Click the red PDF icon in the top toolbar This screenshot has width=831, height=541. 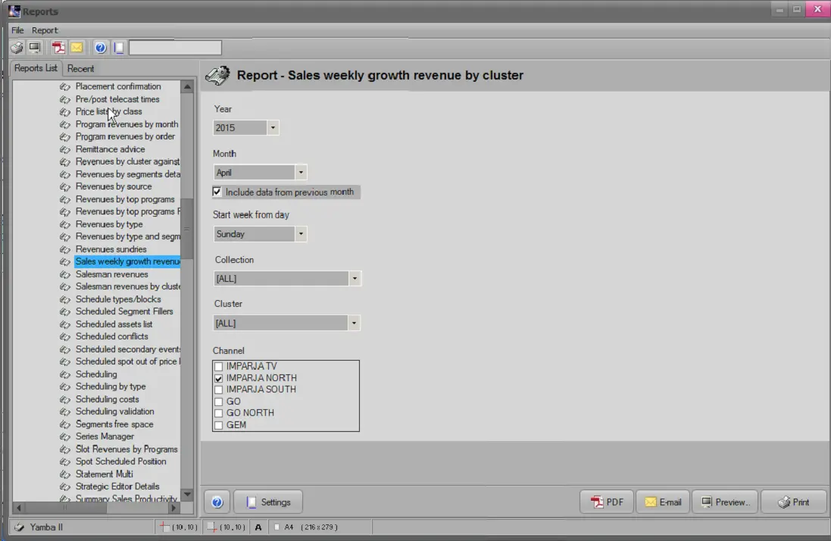(x=58, y=48)
